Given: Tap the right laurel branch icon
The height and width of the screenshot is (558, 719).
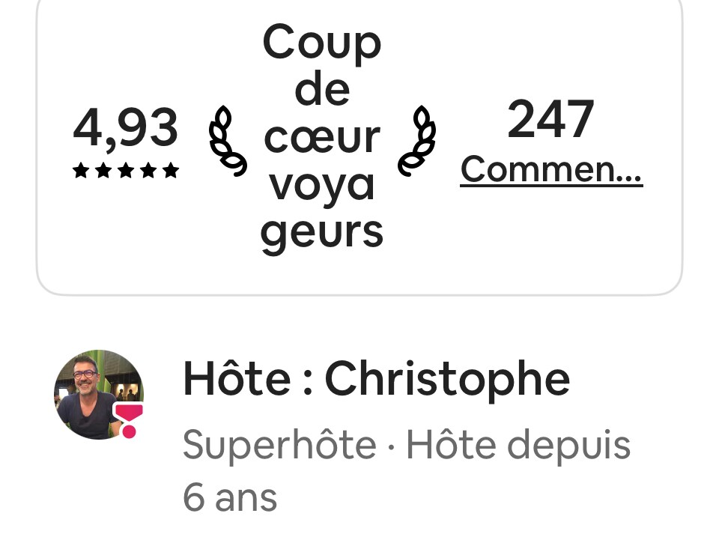Looking at the screenshot, I should [417, 141].
